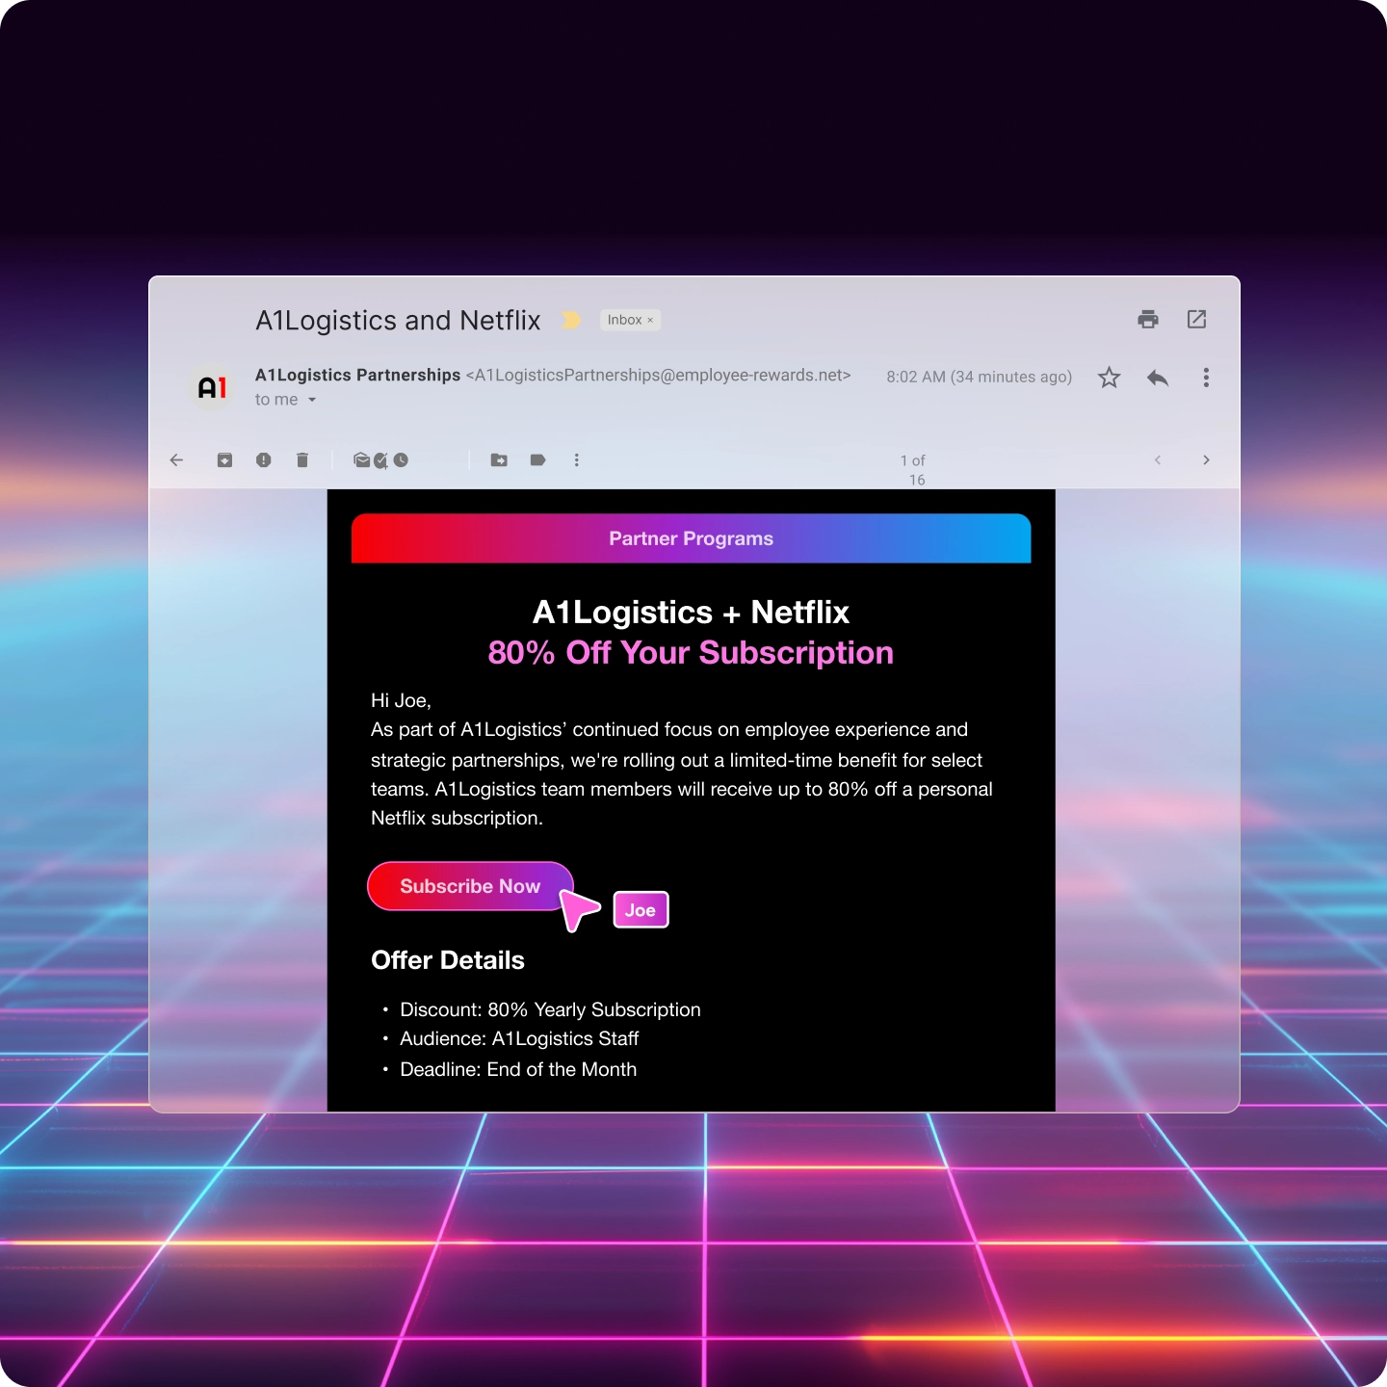Open the toolbar's three-dot more menu
This screenshot has width=1387, height=1387.
pyautogui.click(x=577, y=460)
